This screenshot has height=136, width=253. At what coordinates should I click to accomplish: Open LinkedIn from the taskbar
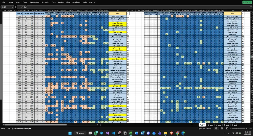(x=142, y=133)
